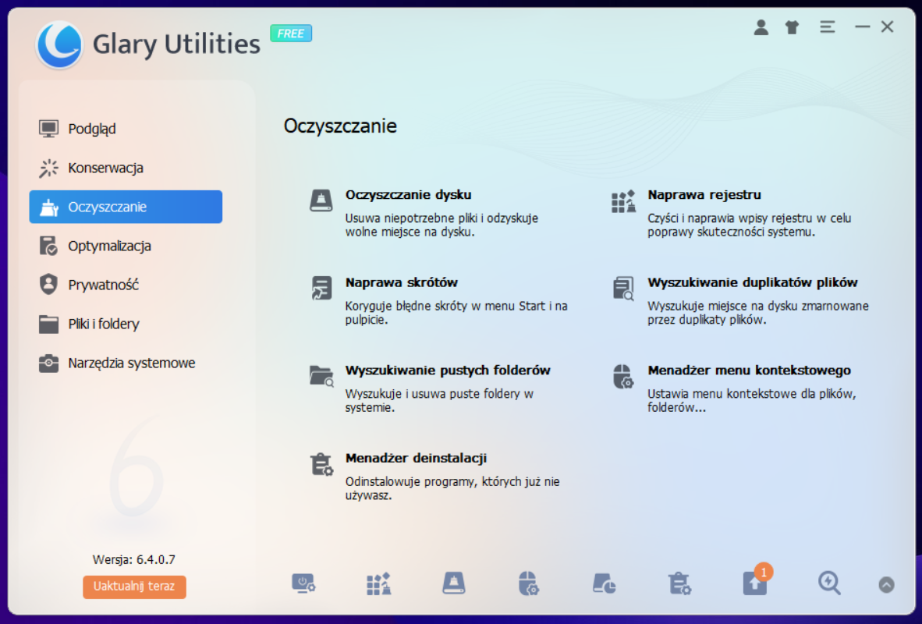Click the disk space analyzer icon in bottom toolbar

click(x=604, y=583)
